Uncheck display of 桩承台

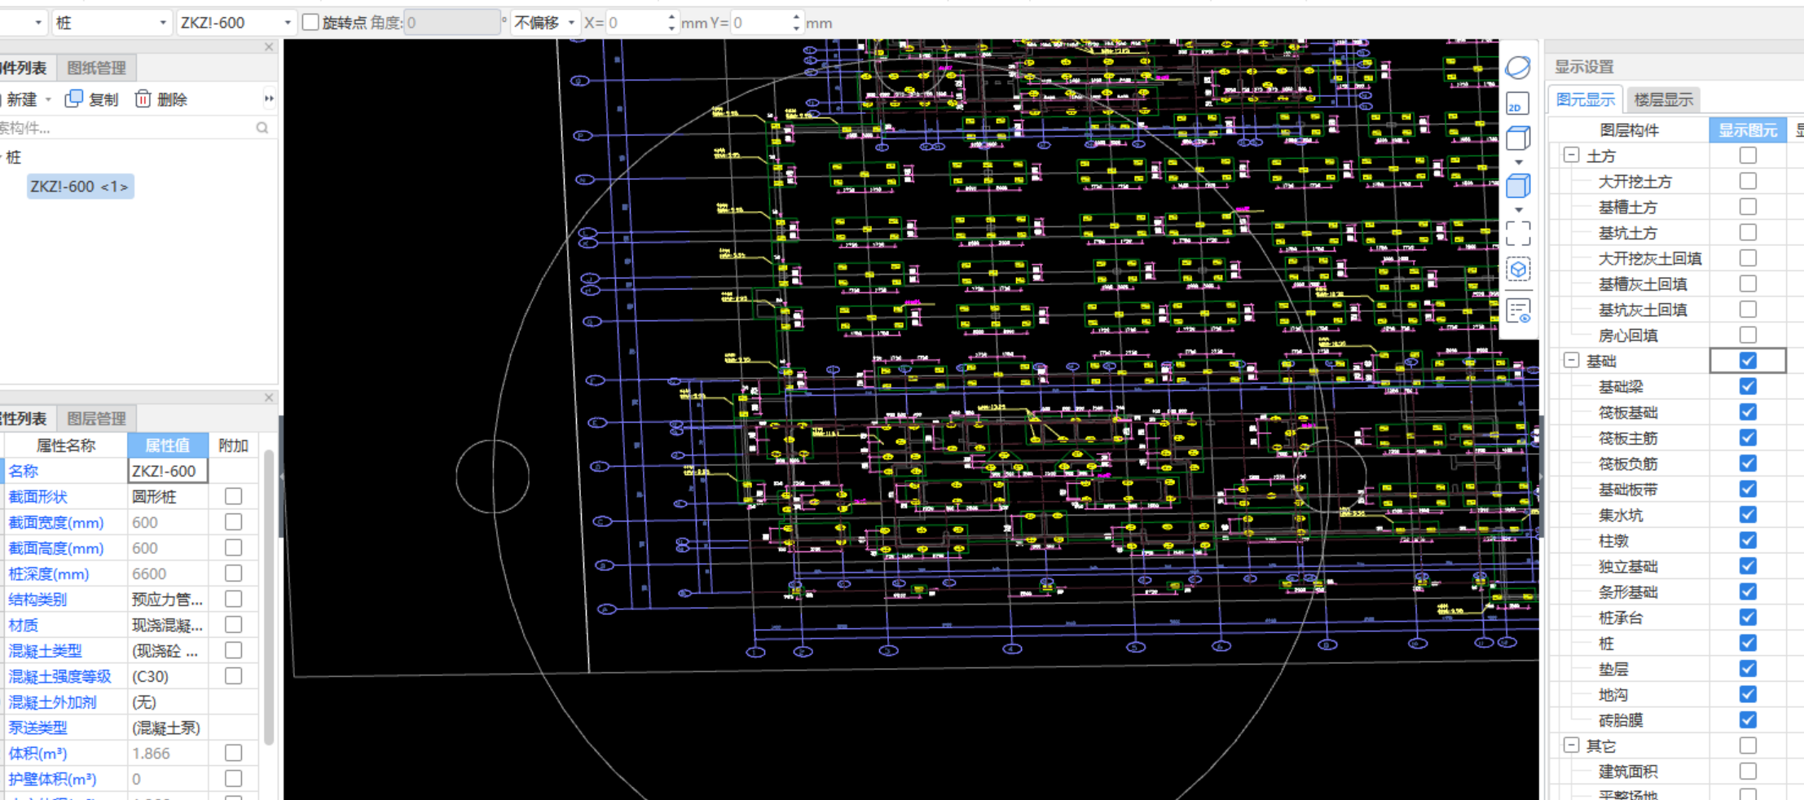1748,618
